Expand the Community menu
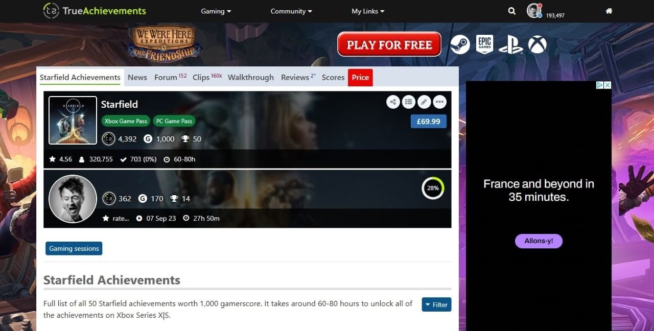Image resolution: width=654 pixels, height=331 pixels. (x=291, y=11)
